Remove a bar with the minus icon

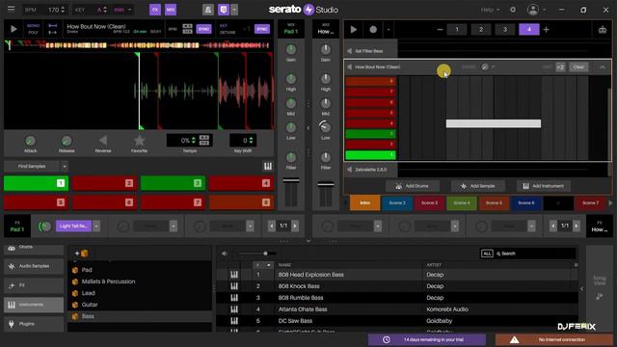(x=440, y=30)
